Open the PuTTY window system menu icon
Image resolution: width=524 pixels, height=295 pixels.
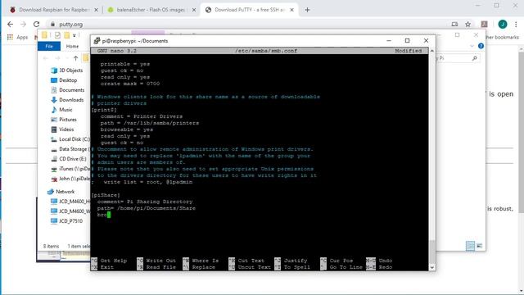(x=97, y=41)
